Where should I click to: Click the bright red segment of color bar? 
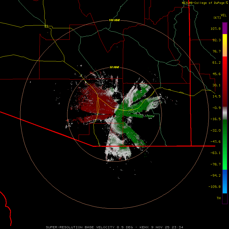225,64
